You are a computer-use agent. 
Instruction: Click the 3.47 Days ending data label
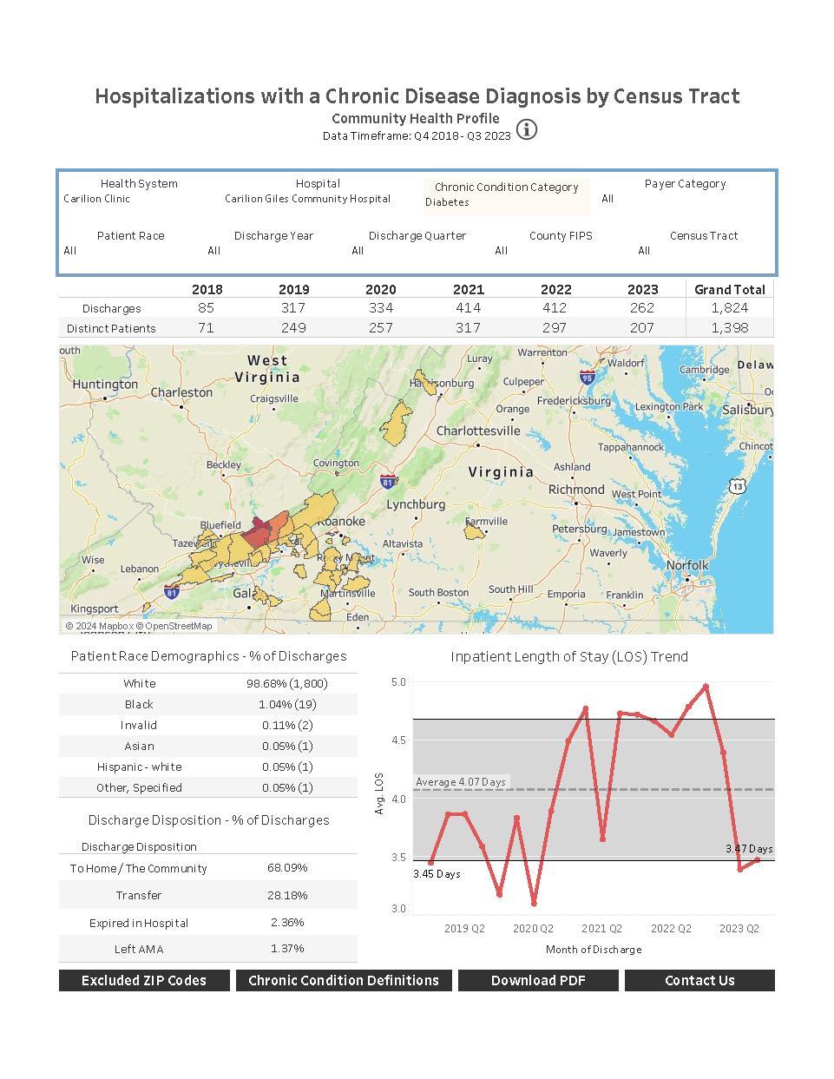[x=749, y=849]
